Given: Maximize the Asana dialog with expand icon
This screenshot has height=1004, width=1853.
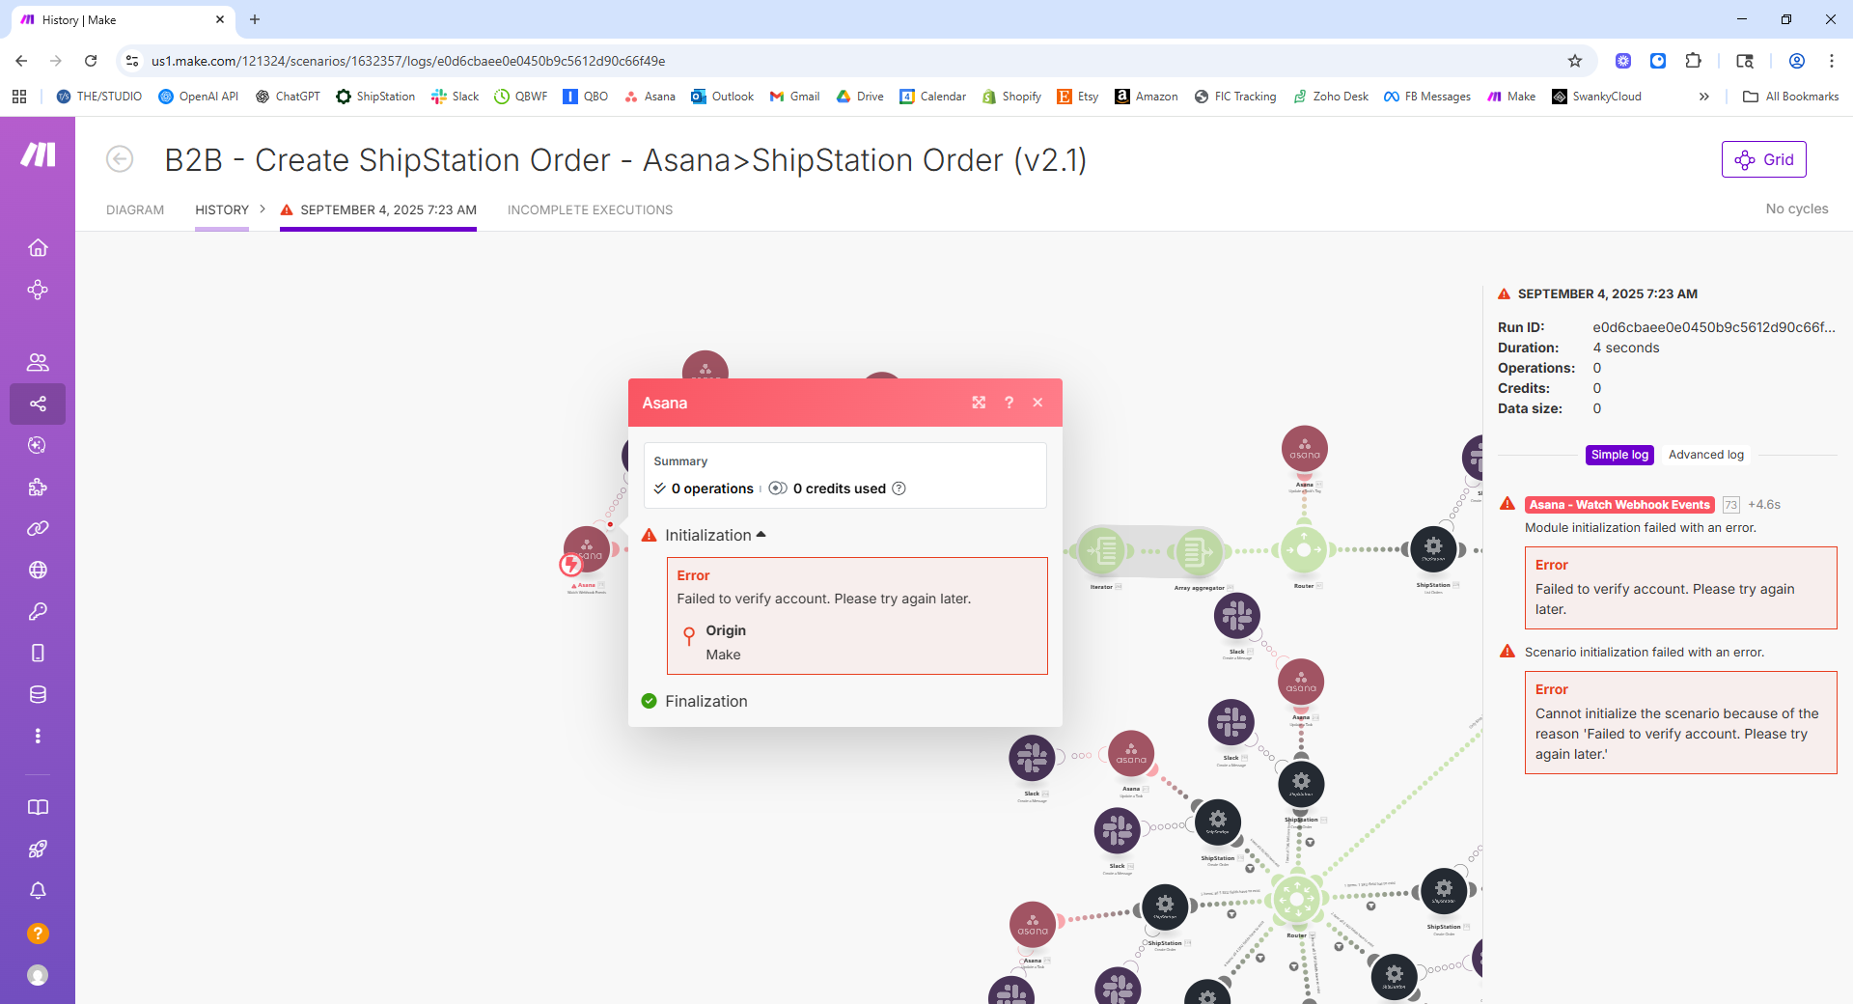Looking at the screenshot, I should click(979, 403).
